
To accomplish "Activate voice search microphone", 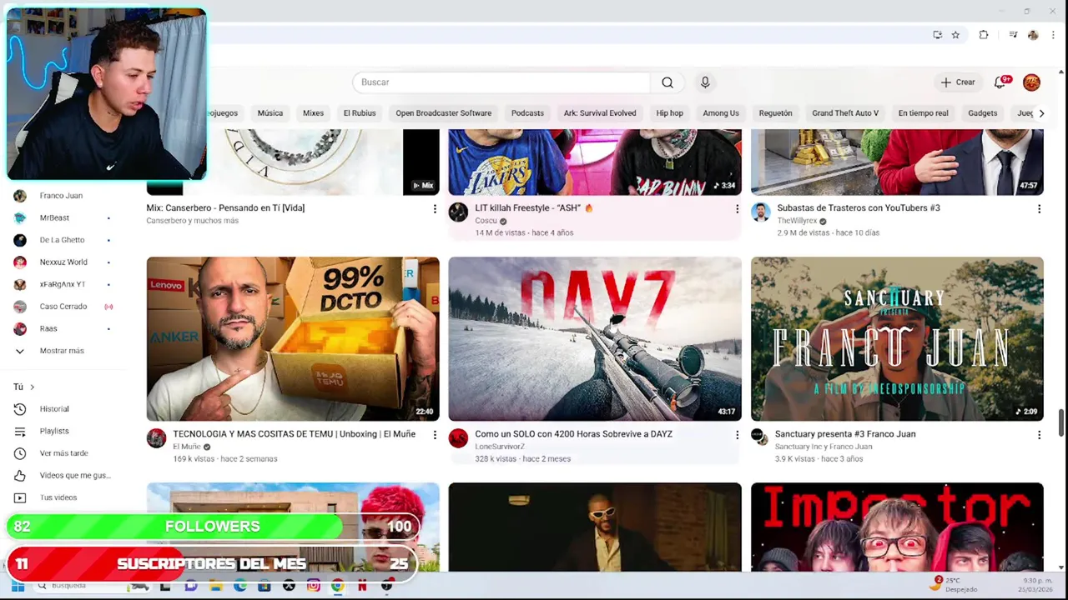I will [x=705, y=82].
